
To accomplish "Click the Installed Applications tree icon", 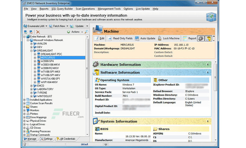I will click(28, 100).
